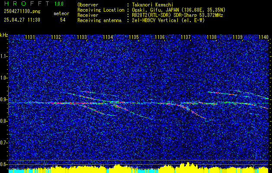Click the 0.9 kHz axis label

pyautogui.click(x=4, y=99)
